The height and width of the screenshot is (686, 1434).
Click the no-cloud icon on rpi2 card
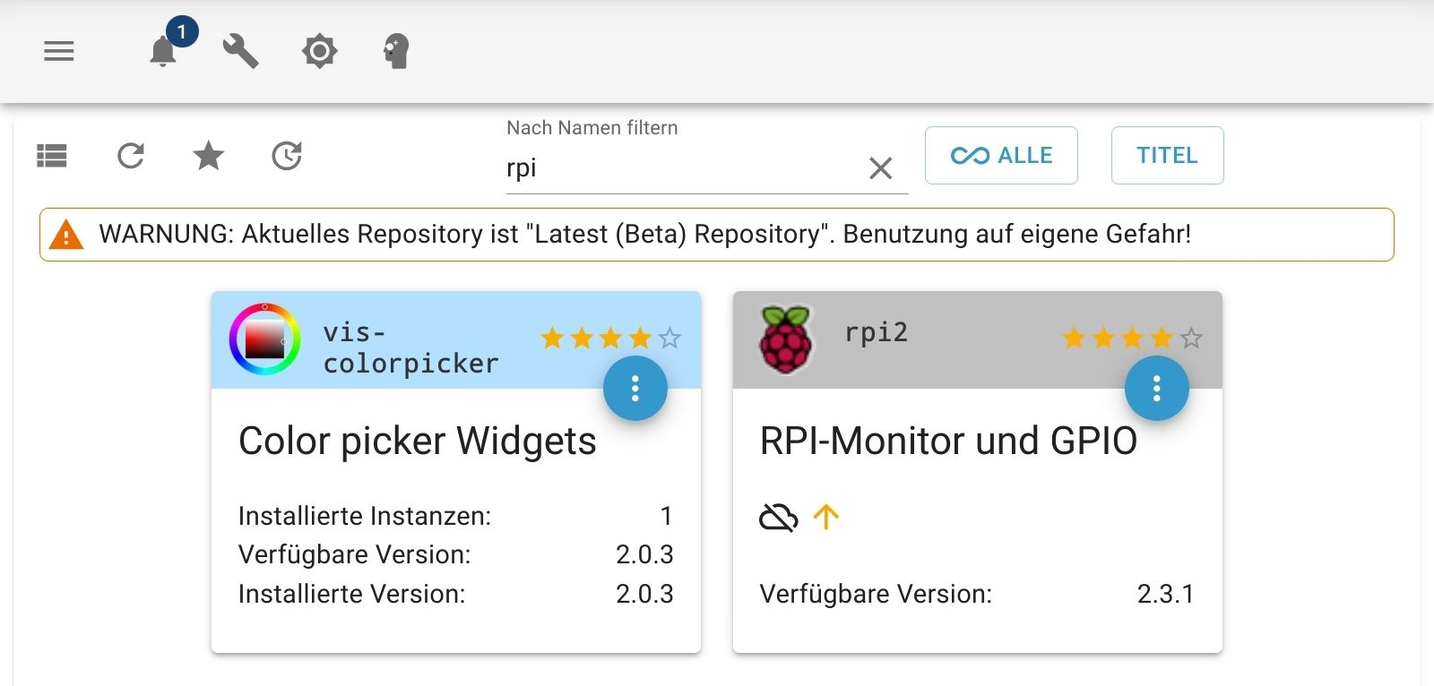pyautogui.click(x=779, y=517)
